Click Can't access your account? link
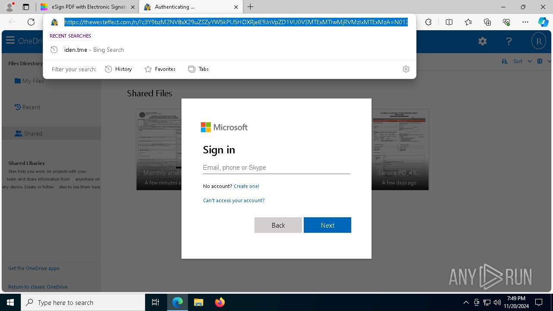The image size is (553, 311). (x=234, y=200)
